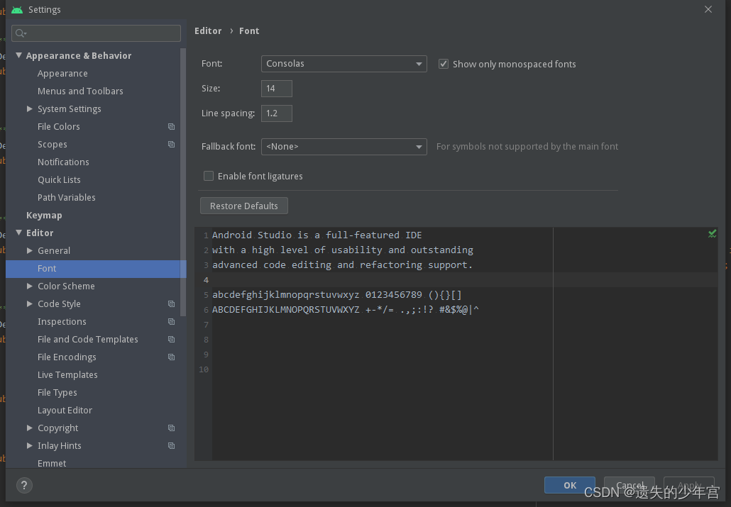Image resolution: width=731 pixels, height=507 pixels.
Task: Select the Notifications settings page
Action: tap(63, 162)
